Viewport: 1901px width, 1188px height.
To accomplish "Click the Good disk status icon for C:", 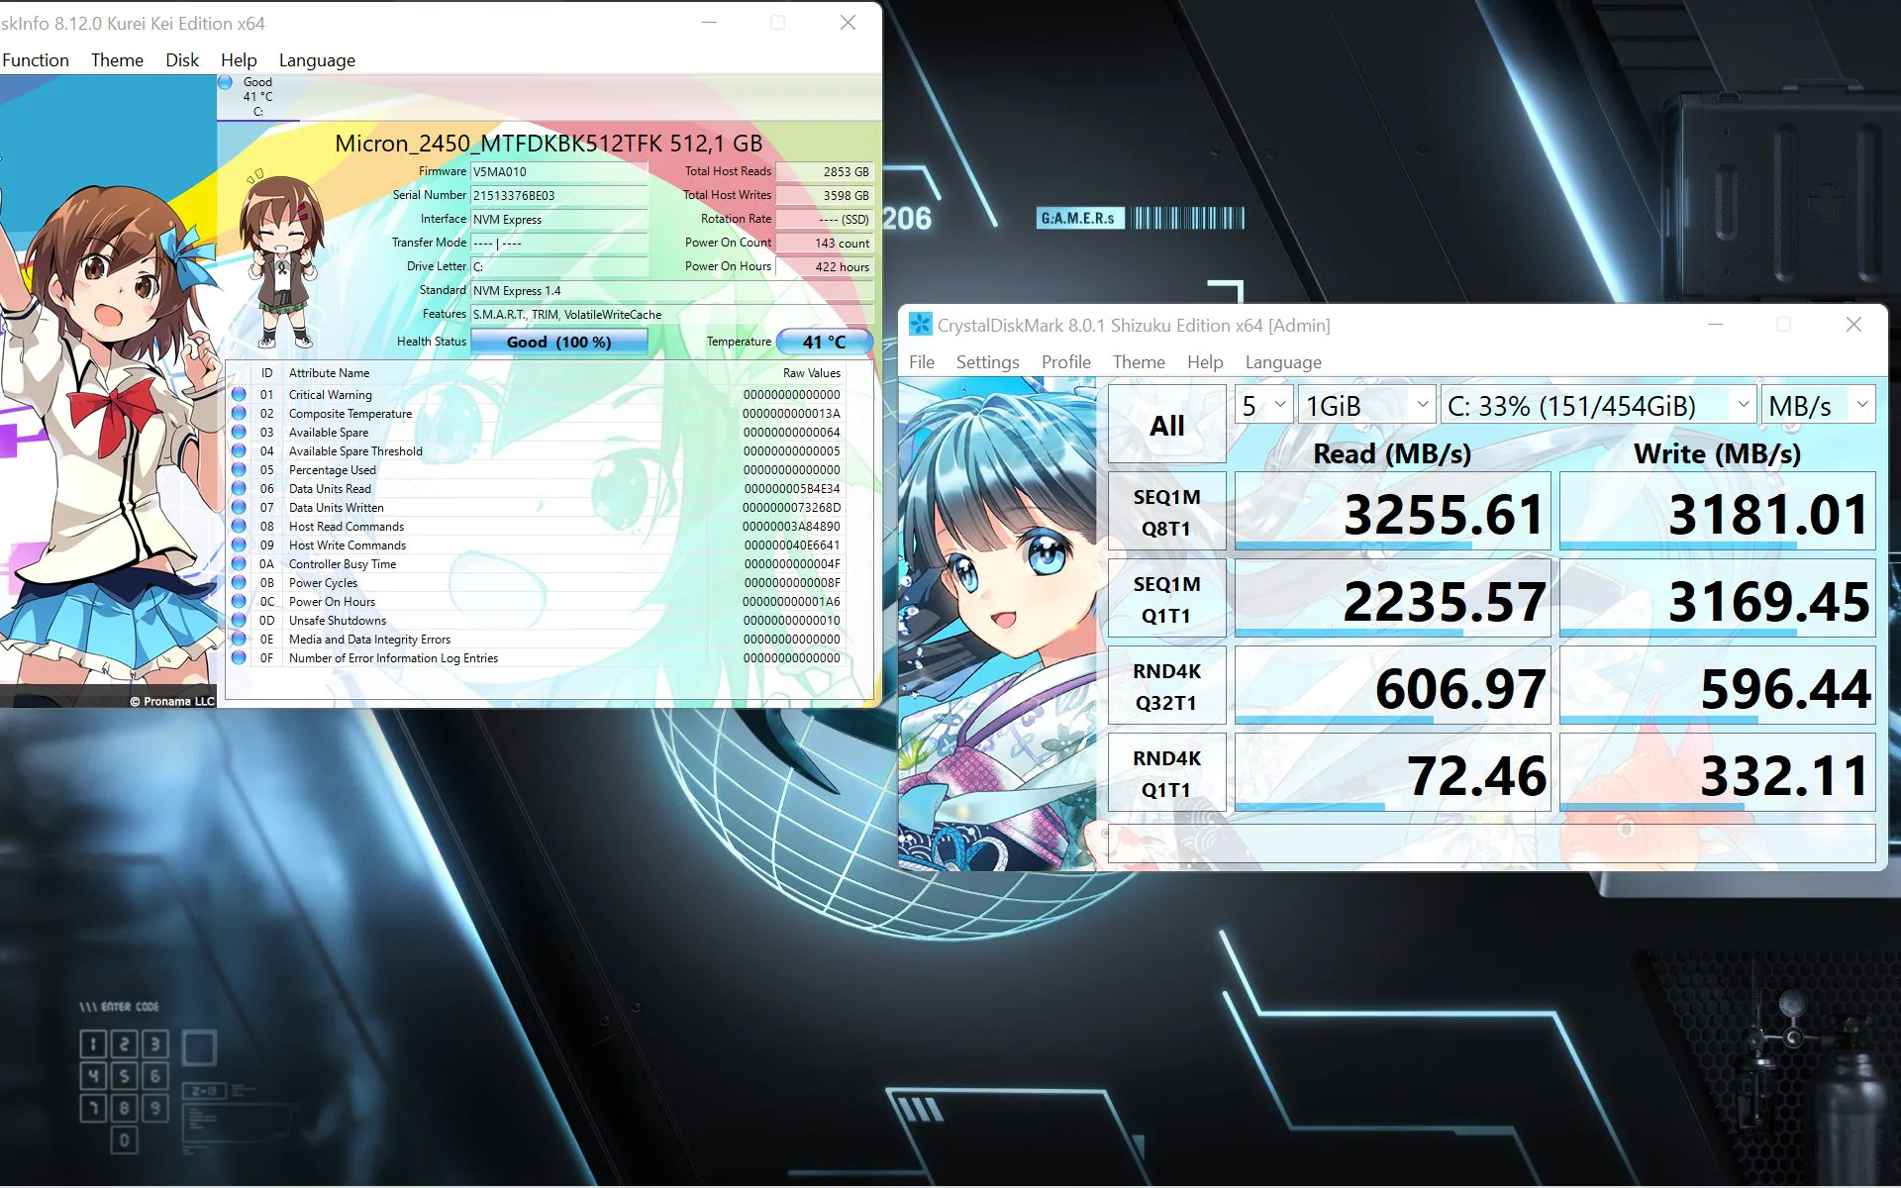I will coord(226,82).
